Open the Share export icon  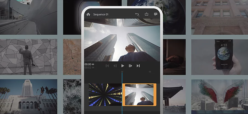[146, 14]
